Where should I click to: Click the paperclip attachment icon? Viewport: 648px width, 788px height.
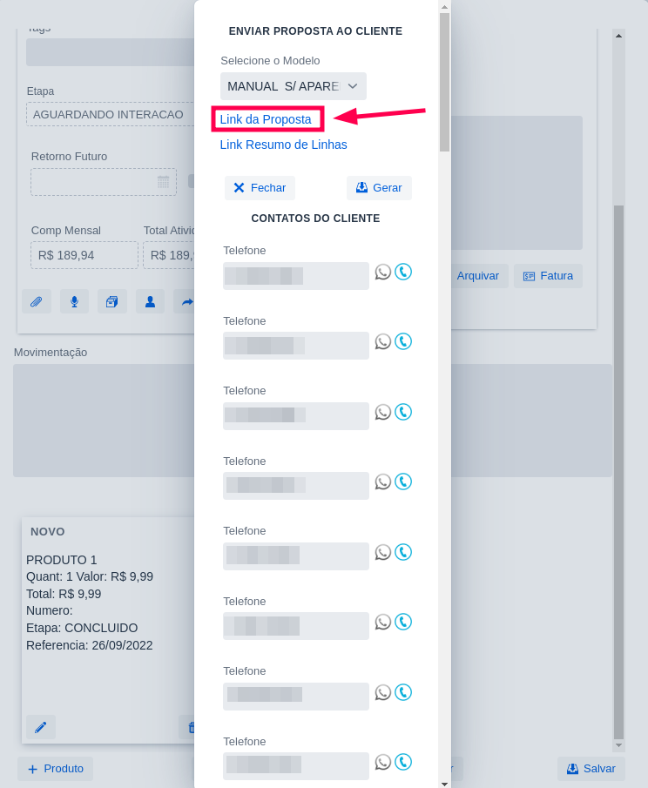click(37, 301)
